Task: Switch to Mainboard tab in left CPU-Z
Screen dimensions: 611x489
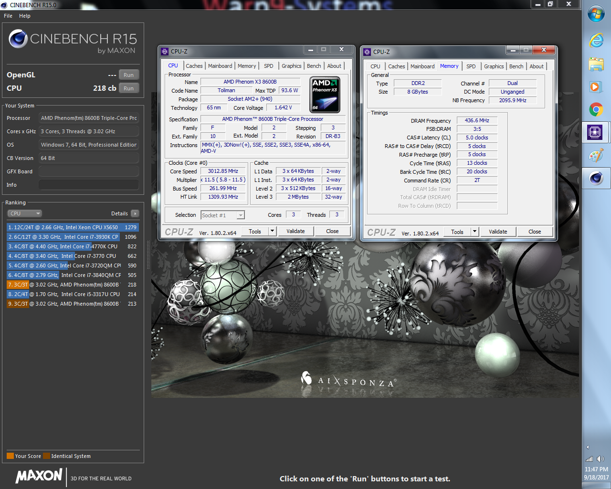Action: click(220, 66)
